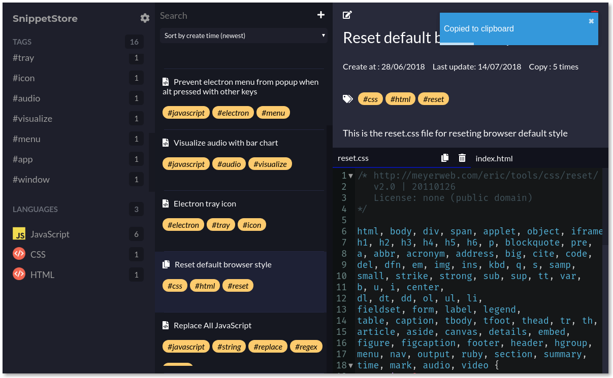Click the tag icon beside the detail tags
Screen dimensions: 613x378
point(348,99)
